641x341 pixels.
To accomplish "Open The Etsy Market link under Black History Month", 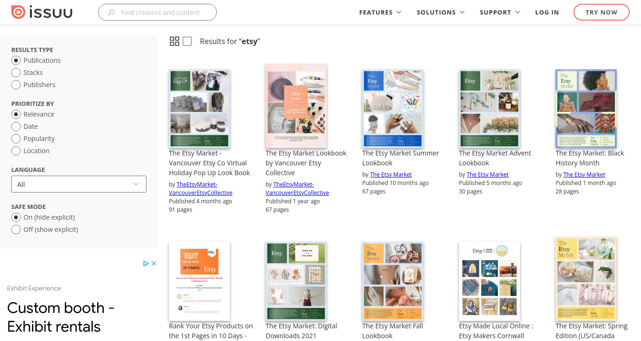I will coord(584,174).
